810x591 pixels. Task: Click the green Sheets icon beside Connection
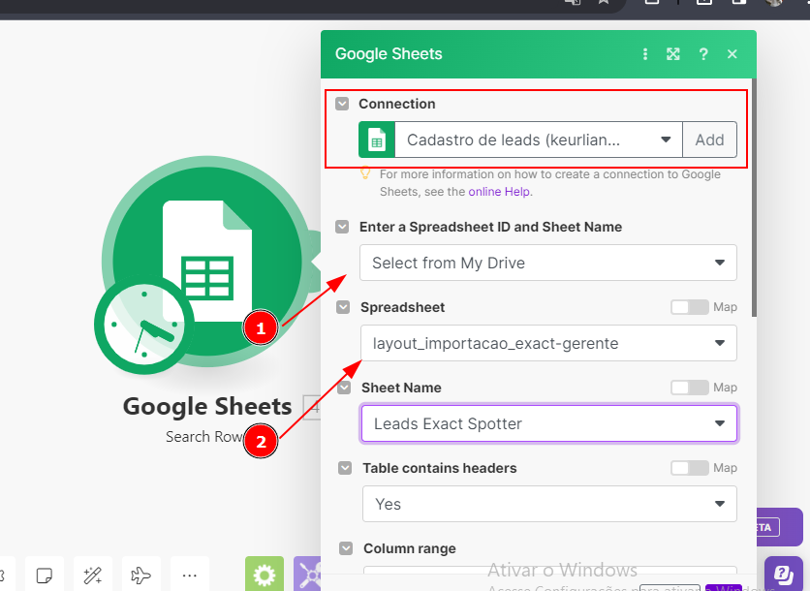(x=377, y=140)
